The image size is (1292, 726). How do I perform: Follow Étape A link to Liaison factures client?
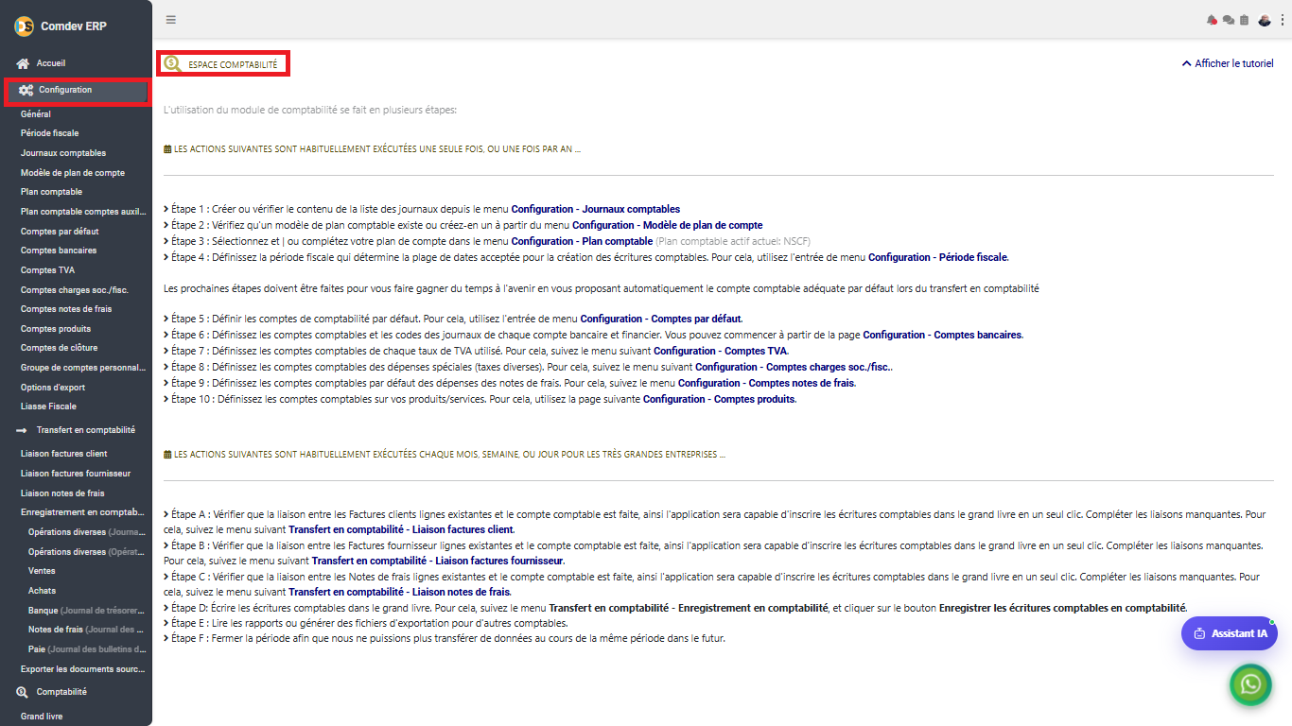(401, 529)
